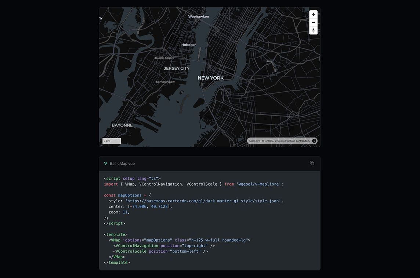Screen dimensions: 420x278
Task: Zoom in on the map
Action: point(313,14)
